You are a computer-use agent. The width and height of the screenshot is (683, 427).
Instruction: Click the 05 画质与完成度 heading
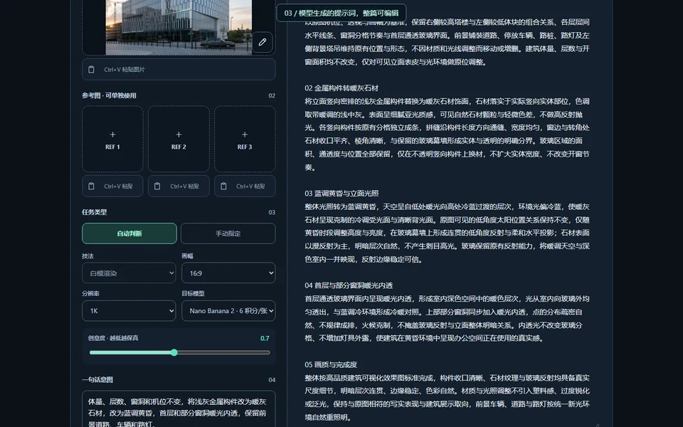pyautogui.click(x=331, y=364)
